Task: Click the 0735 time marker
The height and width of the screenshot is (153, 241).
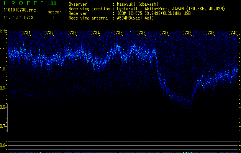Action: [118, 33]
